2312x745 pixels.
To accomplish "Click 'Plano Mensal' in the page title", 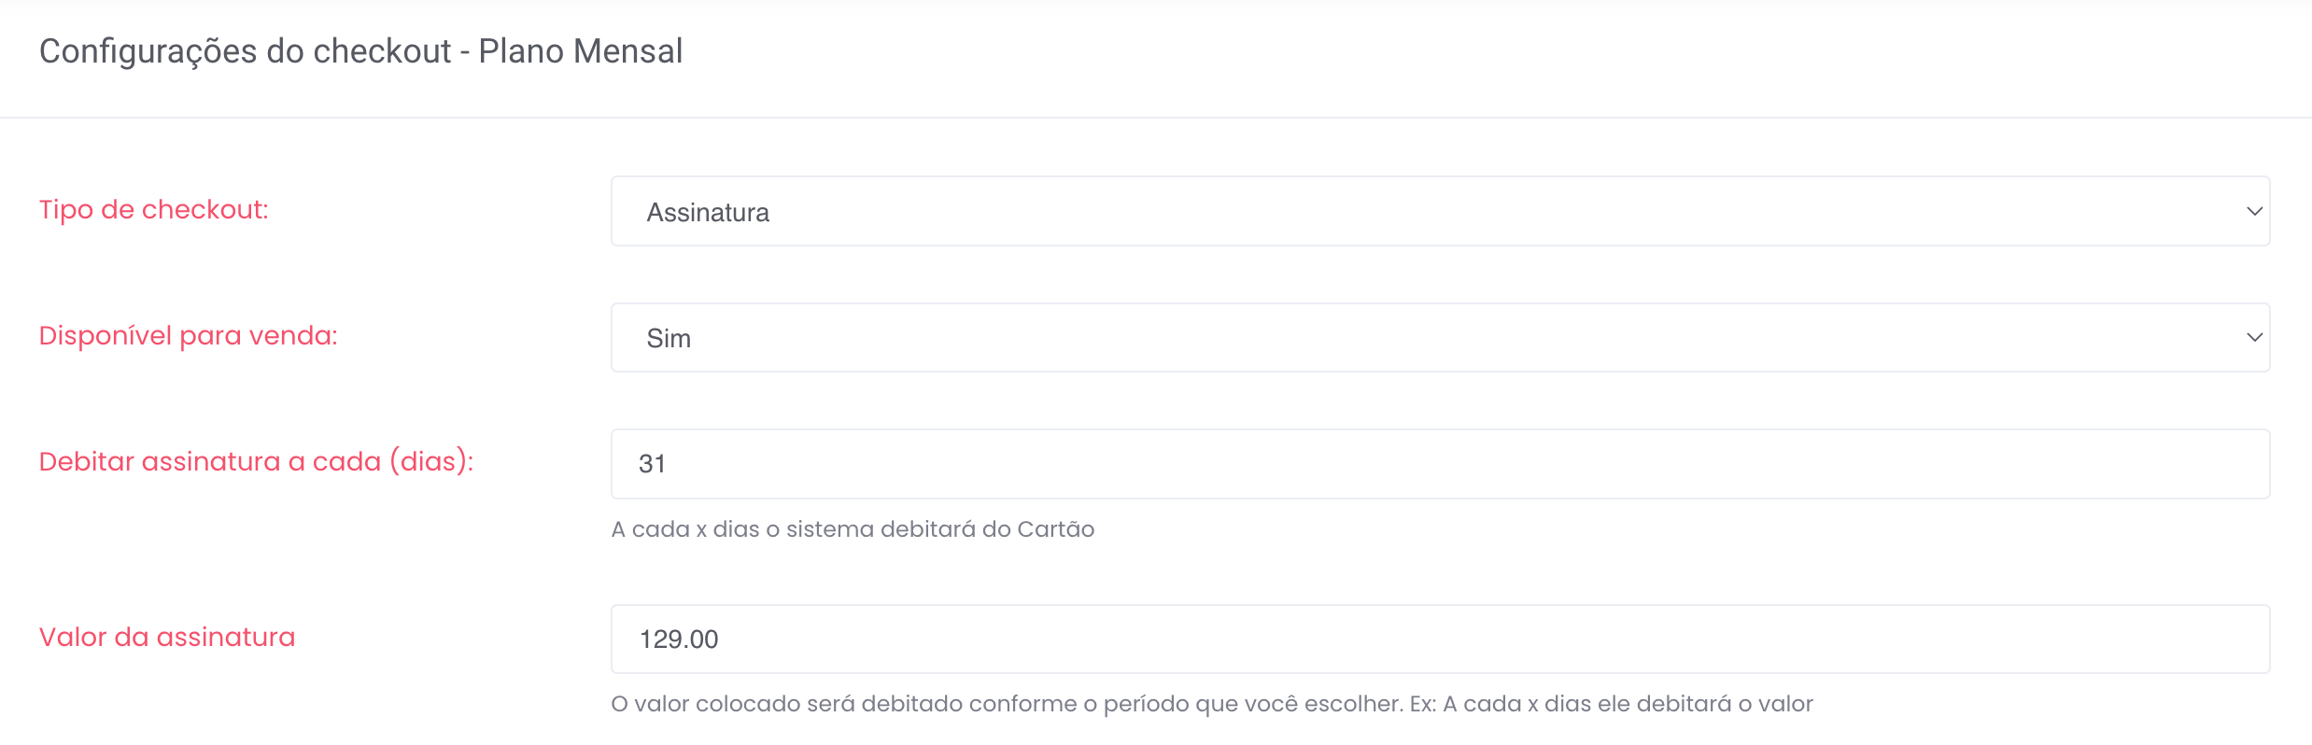I will coord(580,51).
